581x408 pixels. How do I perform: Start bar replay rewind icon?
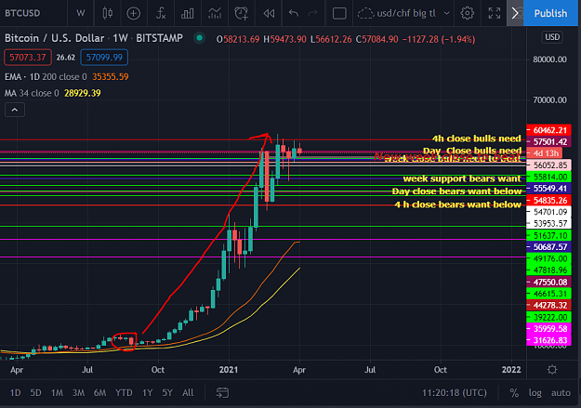click(x=269, y=13)
